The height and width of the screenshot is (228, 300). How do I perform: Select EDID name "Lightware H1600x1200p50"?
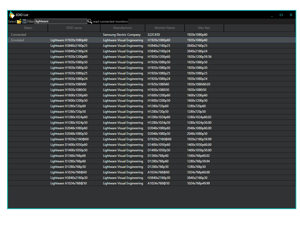(x=69, y=101)
